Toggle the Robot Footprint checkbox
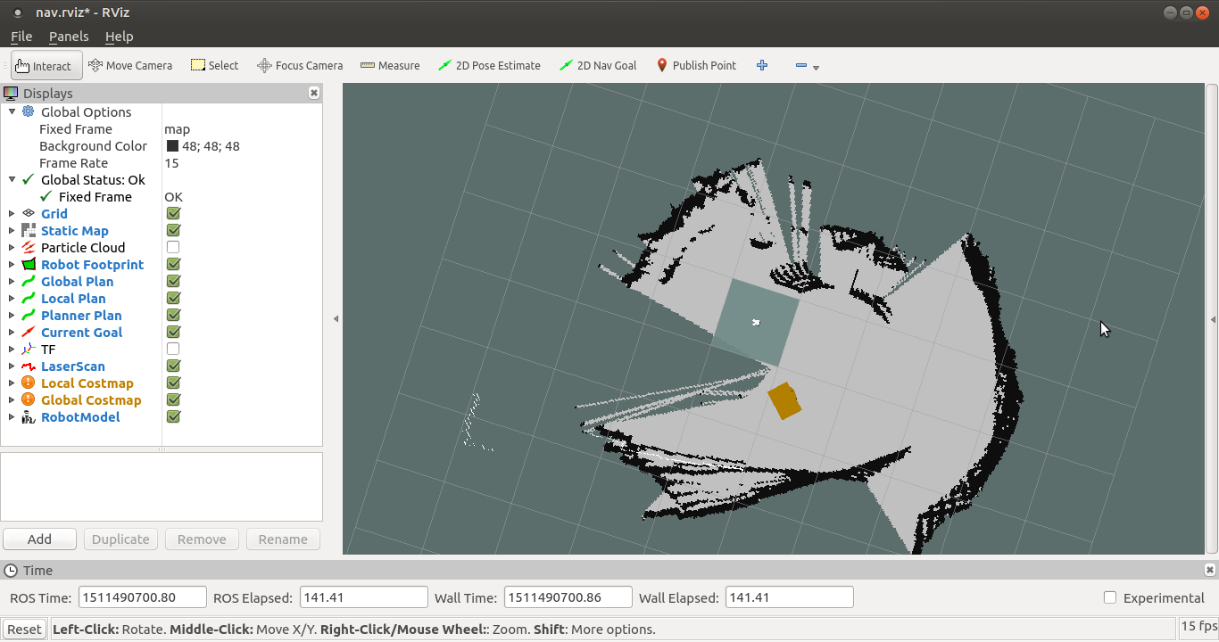 (x=173, y=264)
